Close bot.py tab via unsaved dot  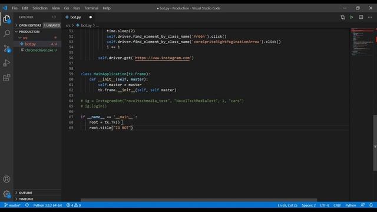tap(91, 17)
